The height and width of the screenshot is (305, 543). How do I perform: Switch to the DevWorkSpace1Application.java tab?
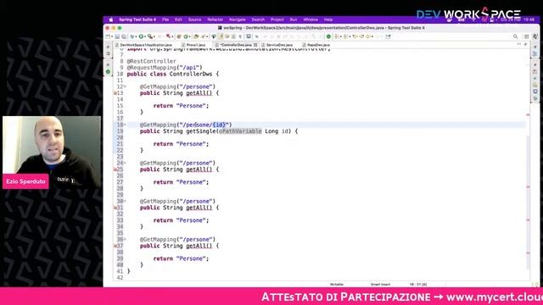click(x=143, y=45)
